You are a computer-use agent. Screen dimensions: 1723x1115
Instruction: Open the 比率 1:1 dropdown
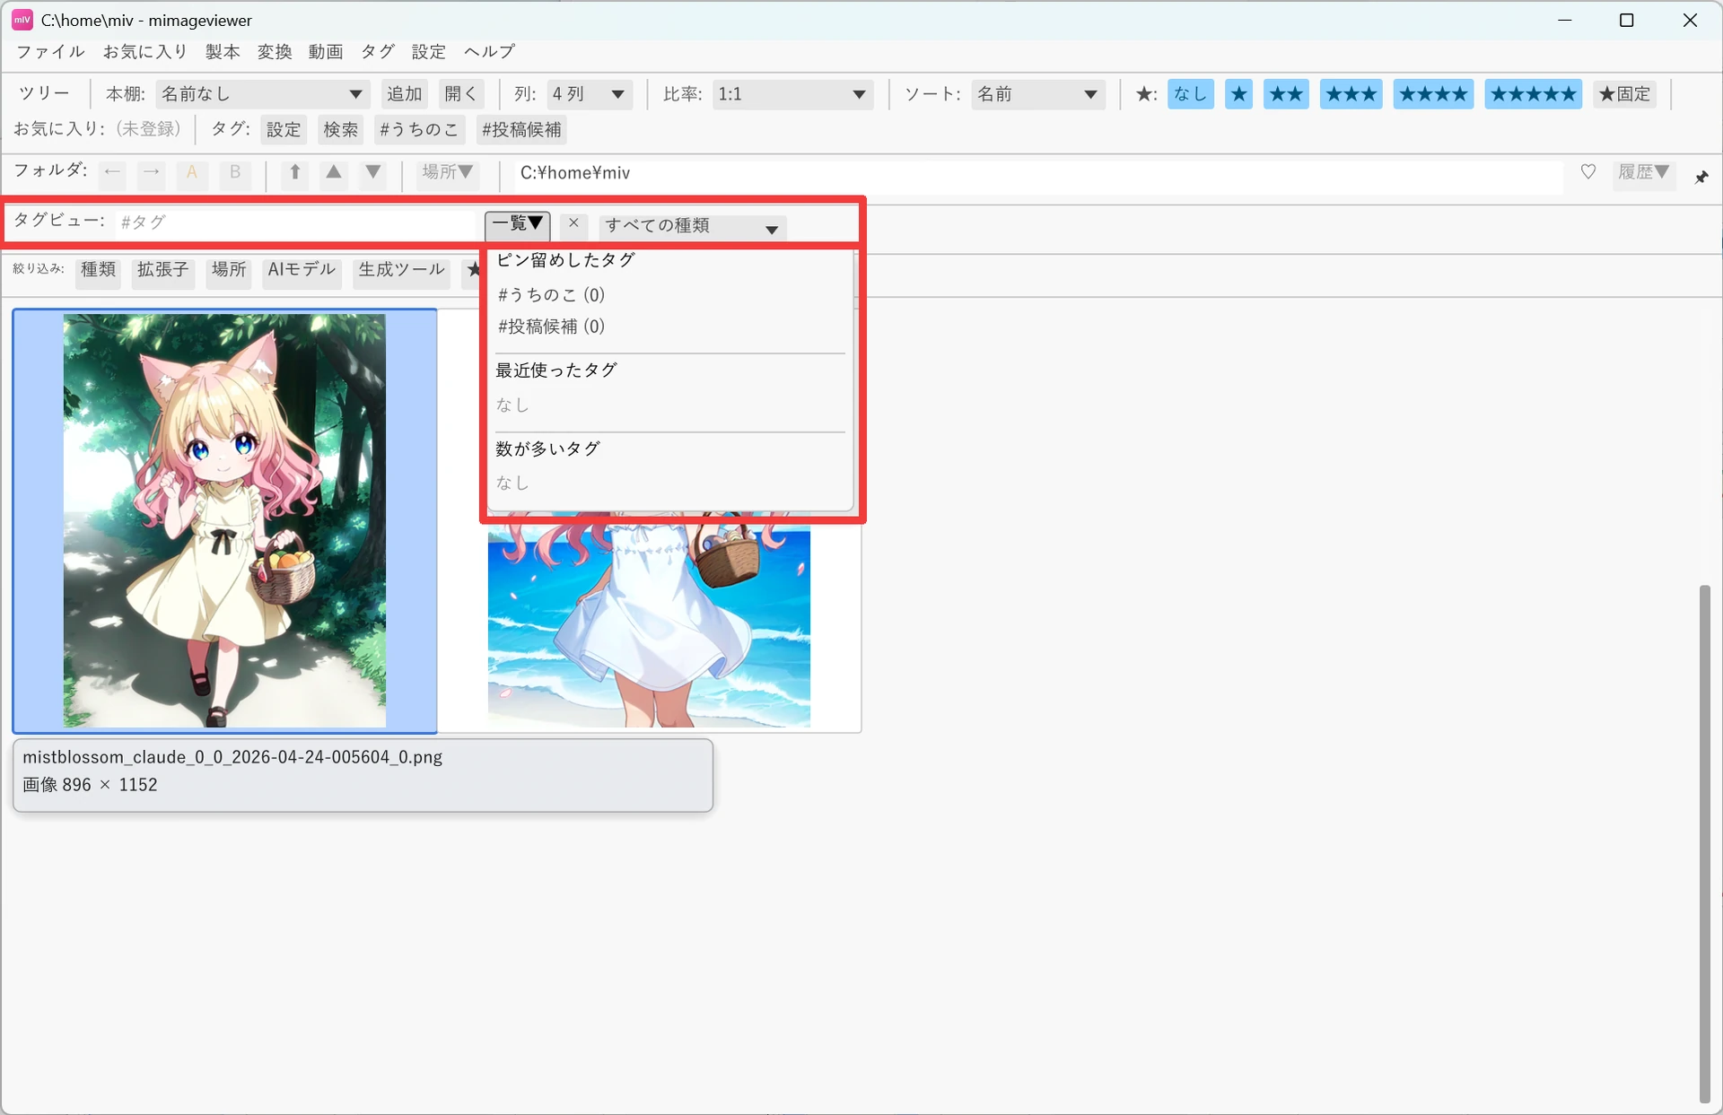coord(792,94)
